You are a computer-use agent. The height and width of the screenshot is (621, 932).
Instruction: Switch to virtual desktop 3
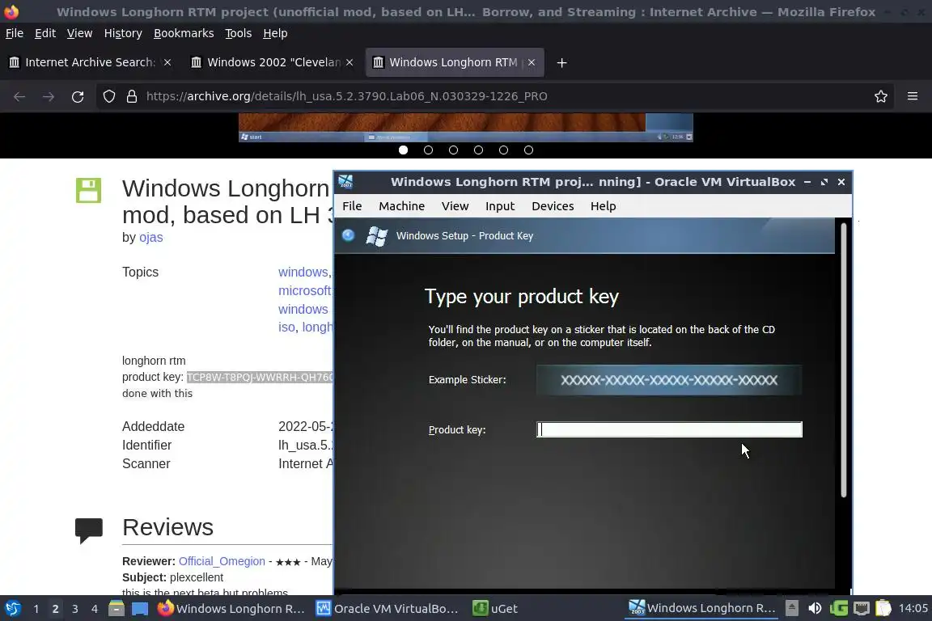(75, 609)
